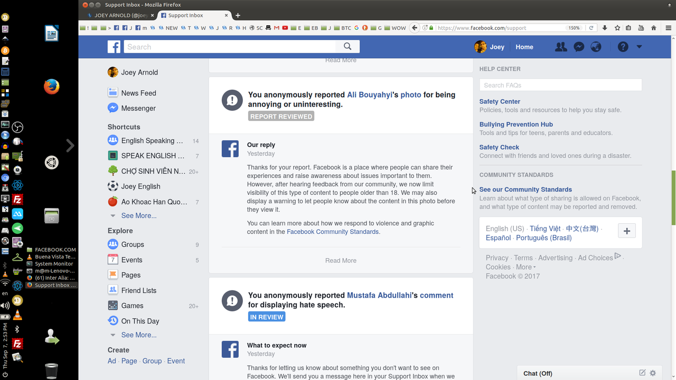Click the plus button for more languages
676x380 pixels.
(627, 231)
